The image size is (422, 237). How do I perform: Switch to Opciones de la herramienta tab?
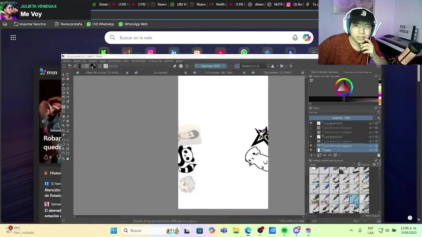click(357, 72)
